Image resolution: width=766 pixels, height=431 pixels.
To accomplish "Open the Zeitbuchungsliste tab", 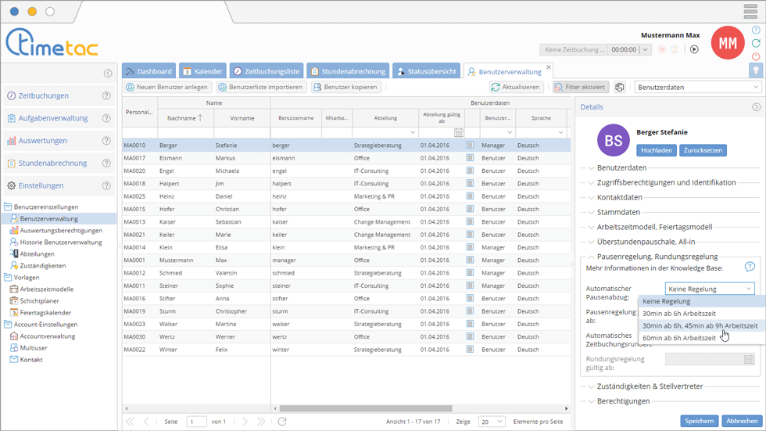I will pyautogui.click(x=266, y=71).
